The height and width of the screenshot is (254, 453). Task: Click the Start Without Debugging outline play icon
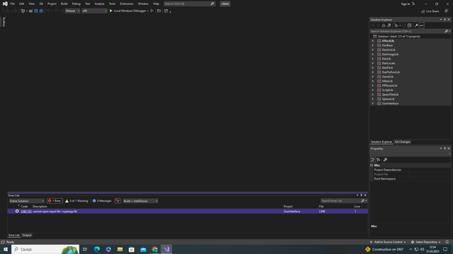point(151,11)
